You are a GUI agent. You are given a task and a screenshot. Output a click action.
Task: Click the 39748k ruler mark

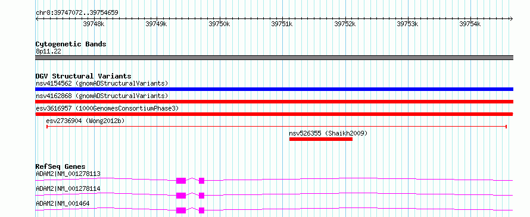93,24
